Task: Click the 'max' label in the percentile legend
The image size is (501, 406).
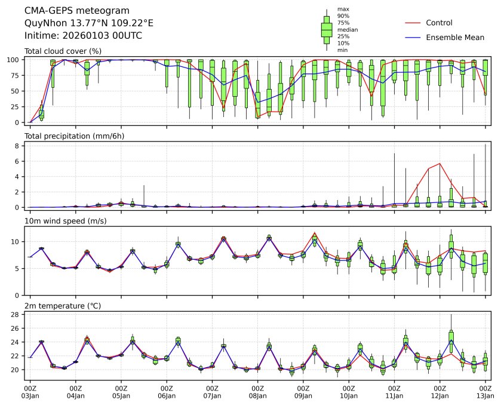Action: 342,9
